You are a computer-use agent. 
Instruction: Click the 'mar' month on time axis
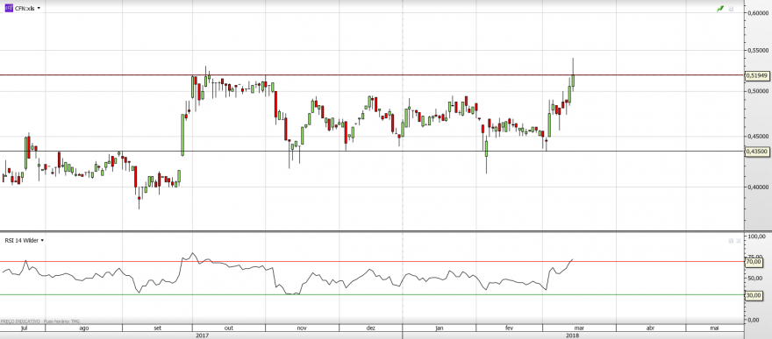[580, 328]
